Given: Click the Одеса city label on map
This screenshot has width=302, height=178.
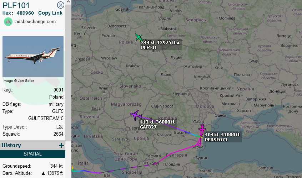Looking at the screenshot, I should (x=220, y=115).
